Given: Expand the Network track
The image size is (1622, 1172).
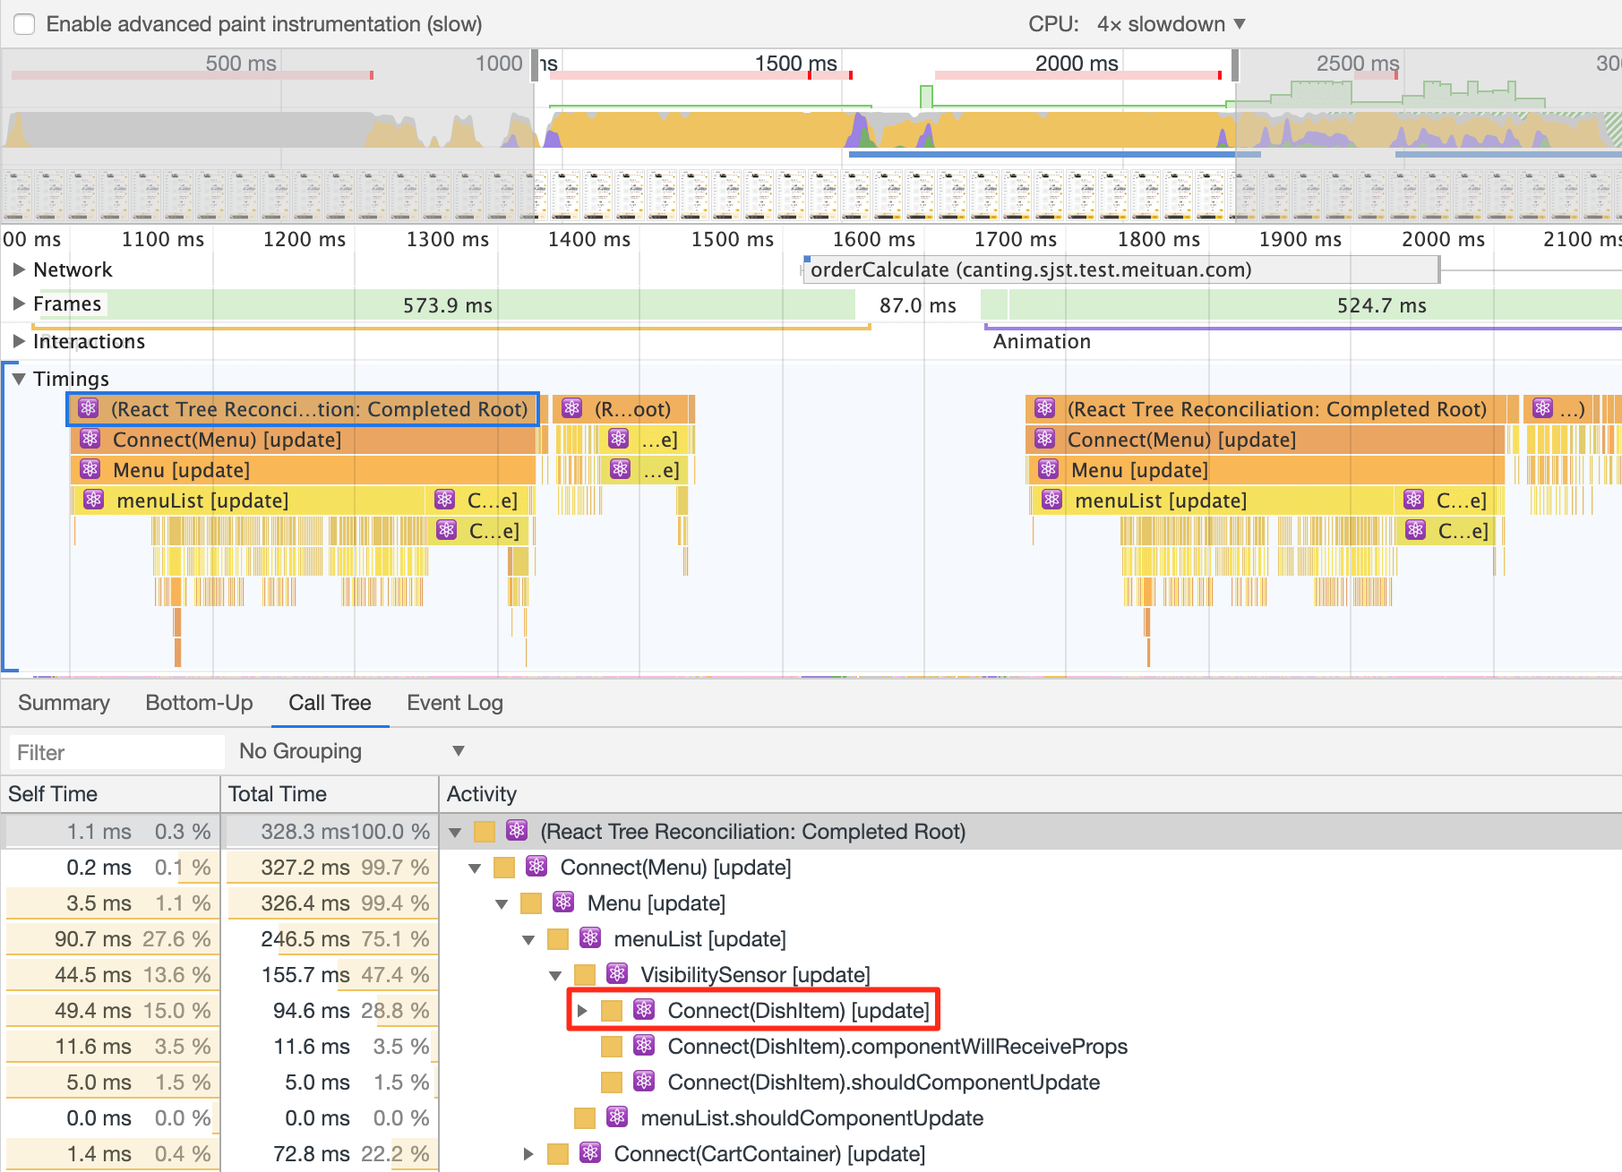Looking at the screenshot, I should pos(19,269).
